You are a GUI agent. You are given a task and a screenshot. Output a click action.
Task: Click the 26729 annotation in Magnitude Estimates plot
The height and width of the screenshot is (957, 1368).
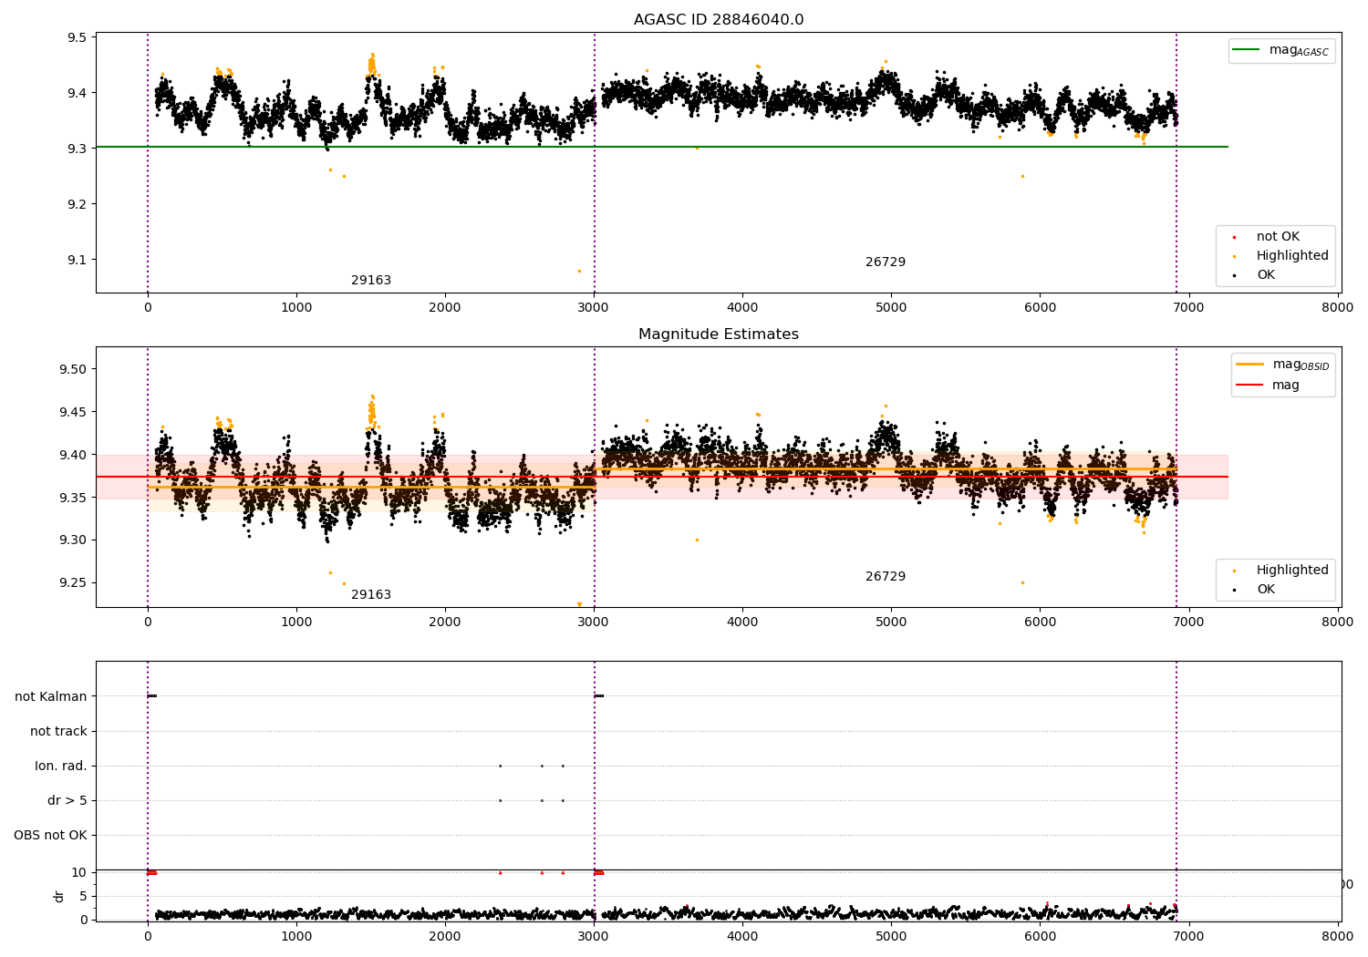[886, 577]
